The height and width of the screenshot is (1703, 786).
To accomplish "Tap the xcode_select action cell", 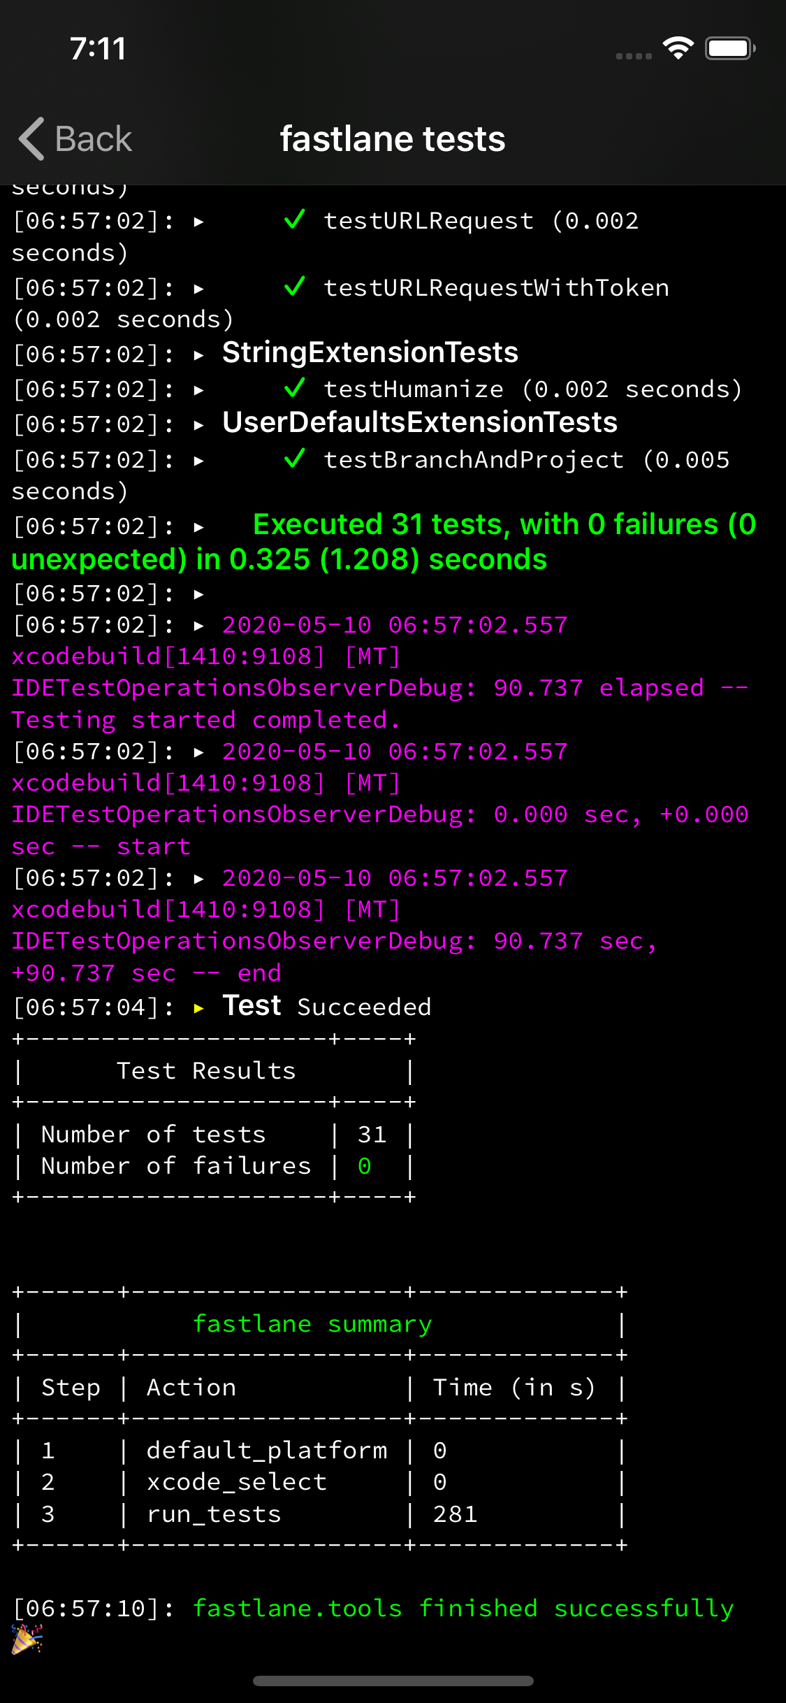I will 237,1482.
